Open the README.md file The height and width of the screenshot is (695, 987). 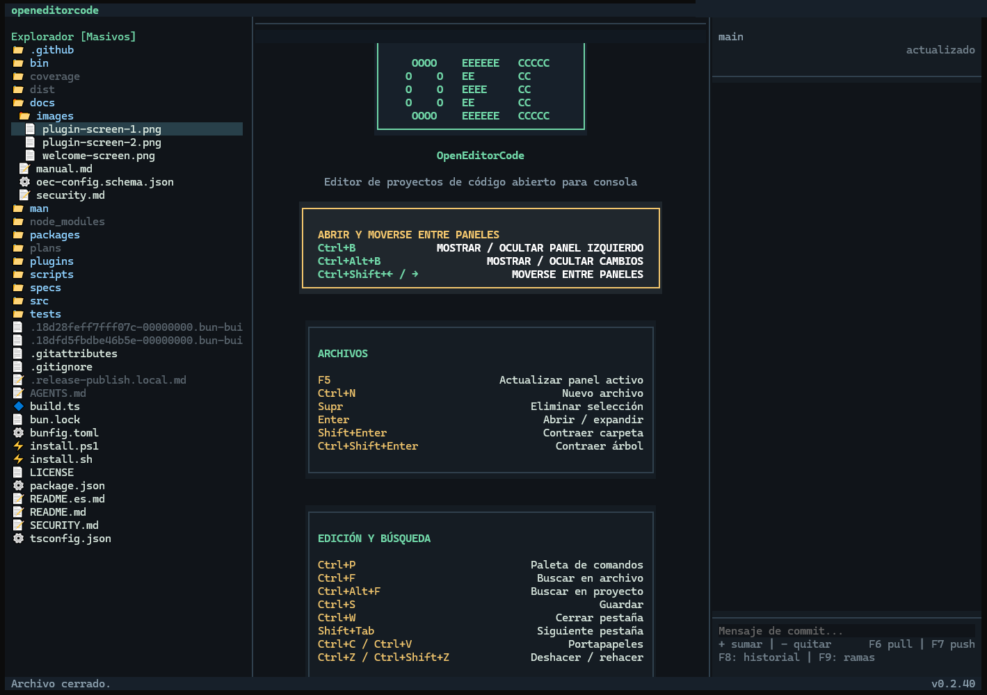tap(58, 512)
